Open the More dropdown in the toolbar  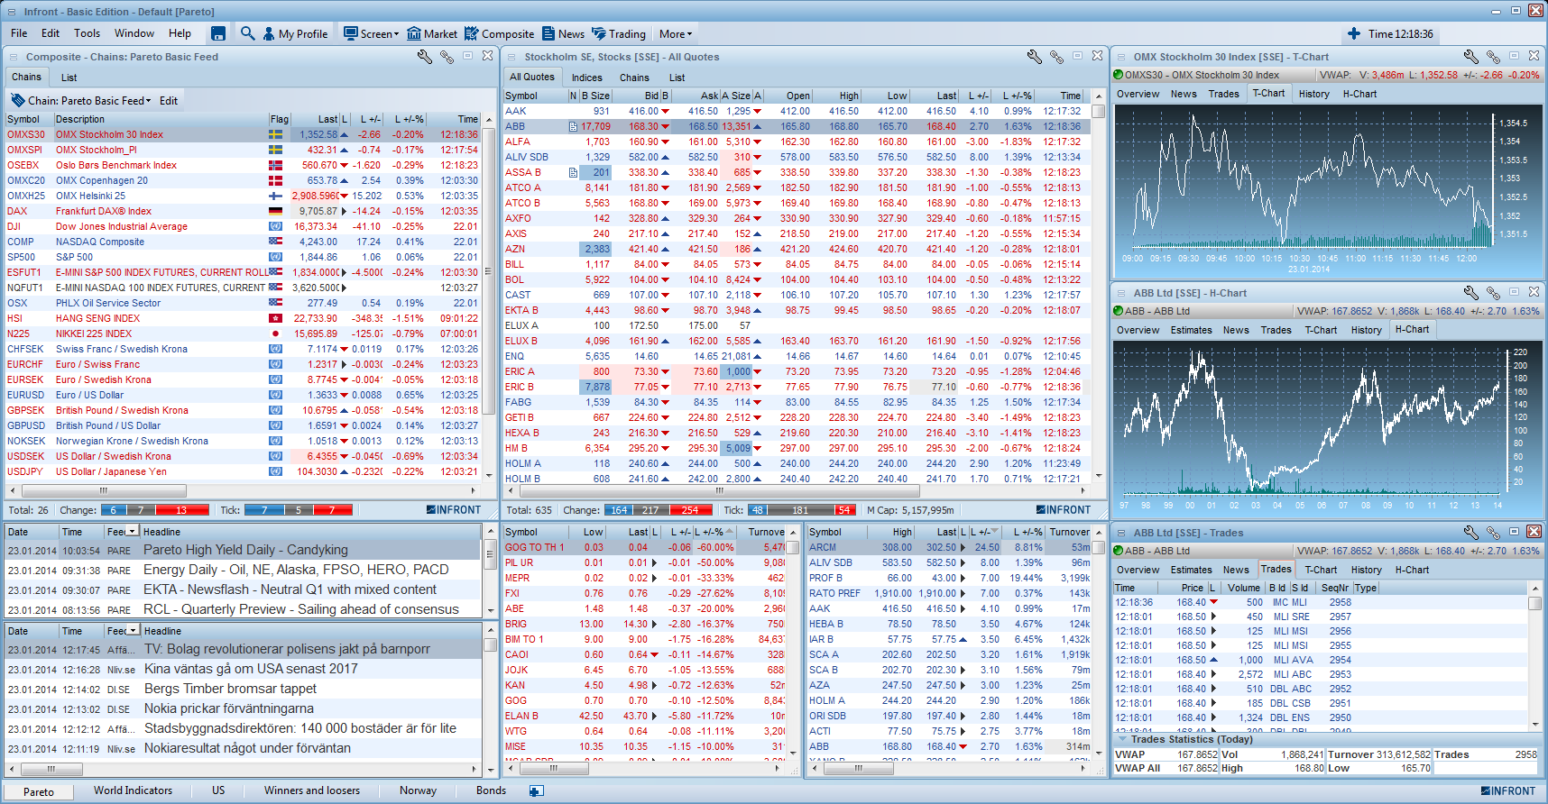[x=676, y=33]
